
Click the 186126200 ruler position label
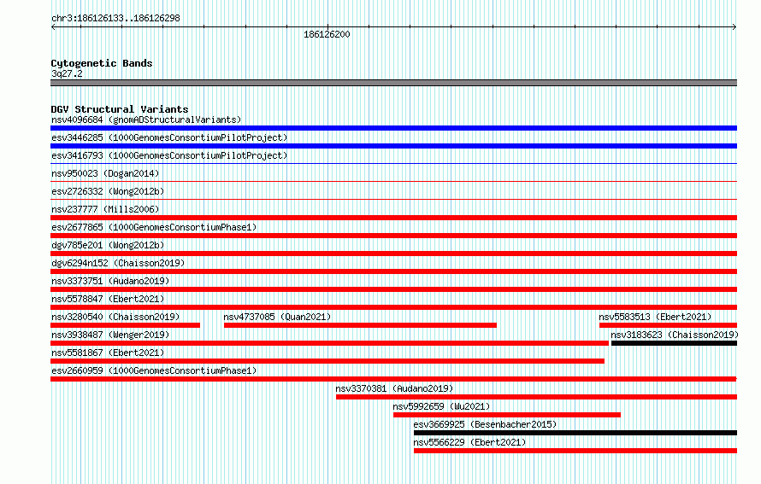327,34
